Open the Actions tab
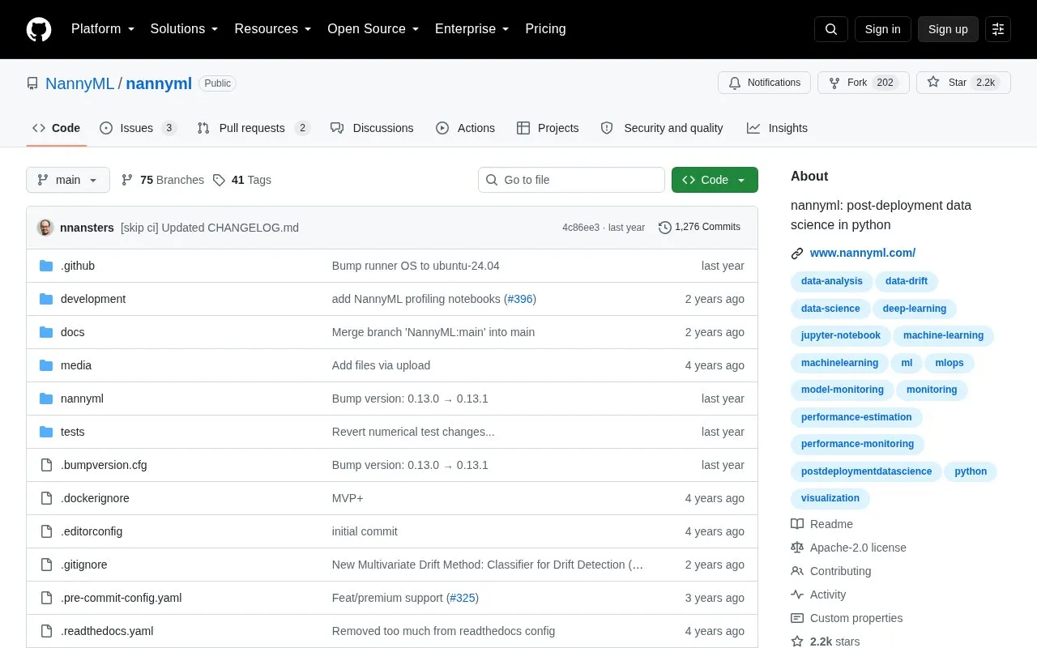The image size is (1037, 648). [x=465, y=128]
